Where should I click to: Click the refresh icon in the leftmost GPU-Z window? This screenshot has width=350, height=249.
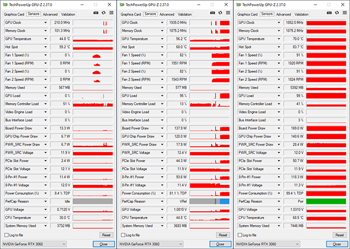103,14
